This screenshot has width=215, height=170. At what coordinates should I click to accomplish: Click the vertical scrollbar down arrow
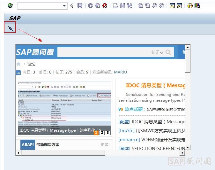click(188, 148)
